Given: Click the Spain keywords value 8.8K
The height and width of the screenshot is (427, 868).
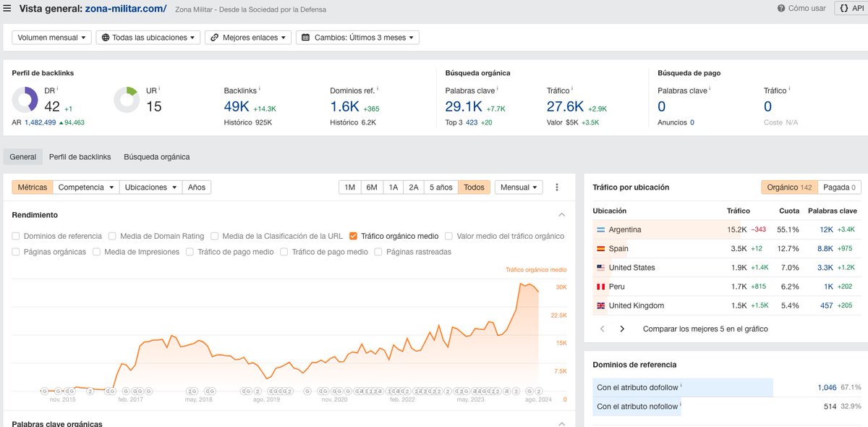Looking at the screenshot, I should (x=825, y=248).
